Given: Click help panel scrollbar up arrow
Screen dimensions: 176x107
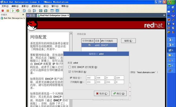Looking at the screenshot, I should click(71, 33).
